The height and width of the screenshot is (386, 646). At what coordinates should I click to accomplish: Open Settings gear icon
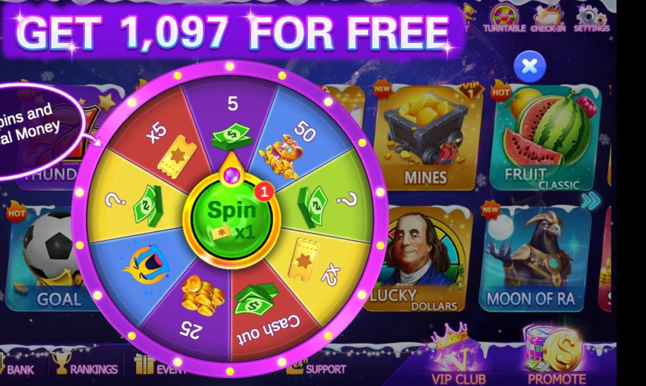591,18
